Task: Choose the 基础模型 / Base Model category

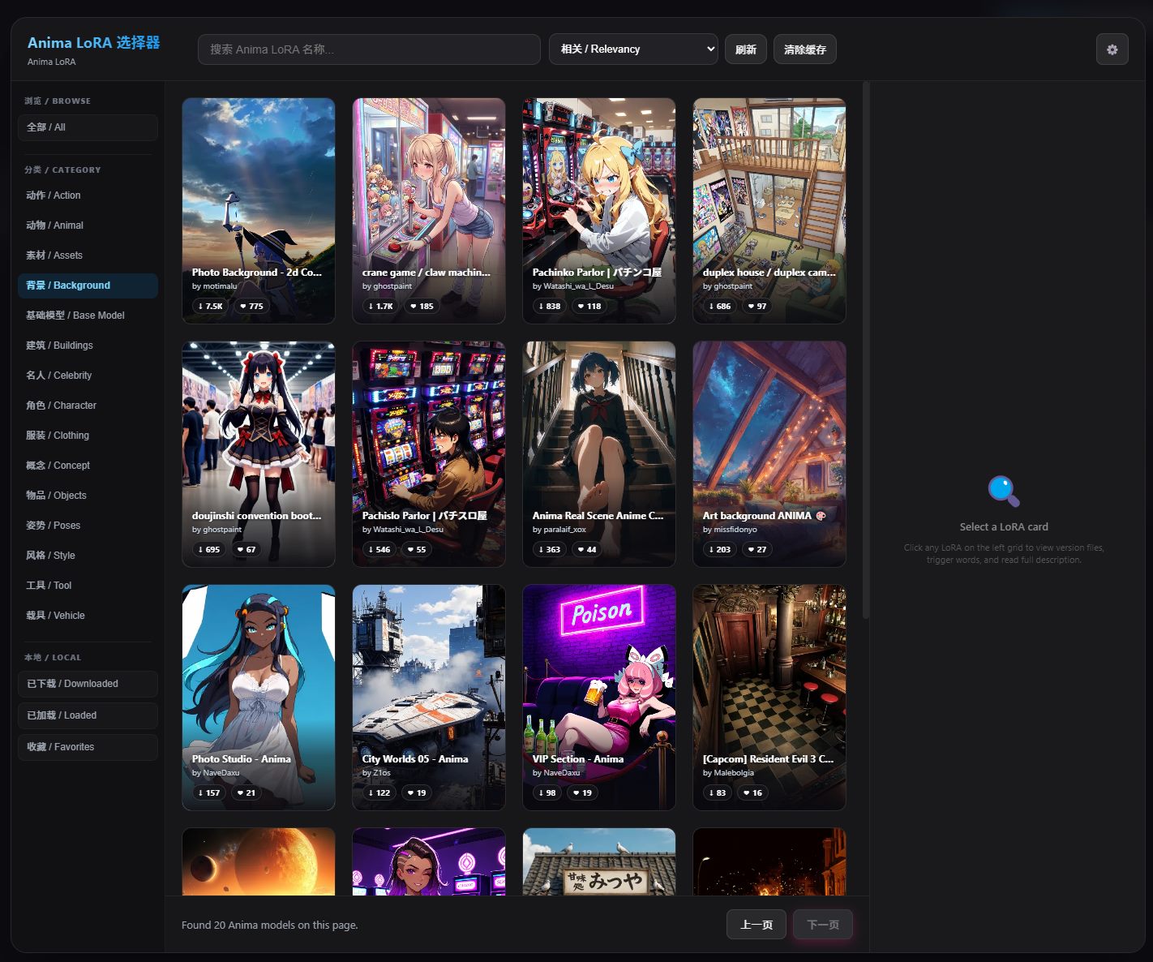Action: point(88,316)
